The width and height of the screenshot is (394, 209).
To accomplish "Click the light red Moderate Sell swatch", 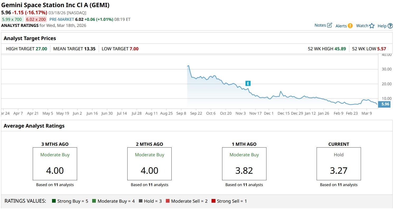I will click(x=167, y=201).
